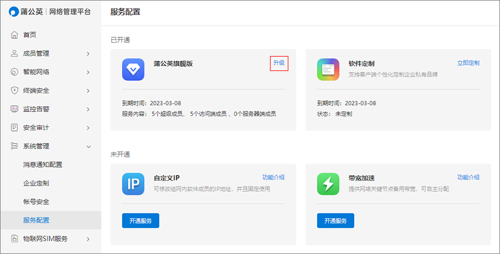Click the 蒲公英旗舰版 title text
This screenshot has width=500, height=254.
173,63
